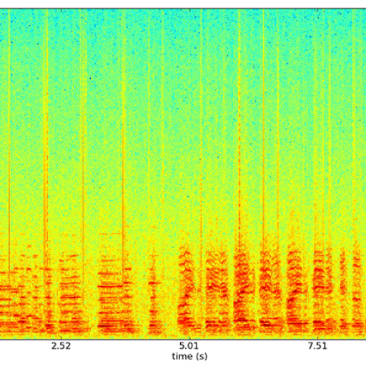Click the 5.01 time axis label

pyautogui.click(x=189, y=346)
